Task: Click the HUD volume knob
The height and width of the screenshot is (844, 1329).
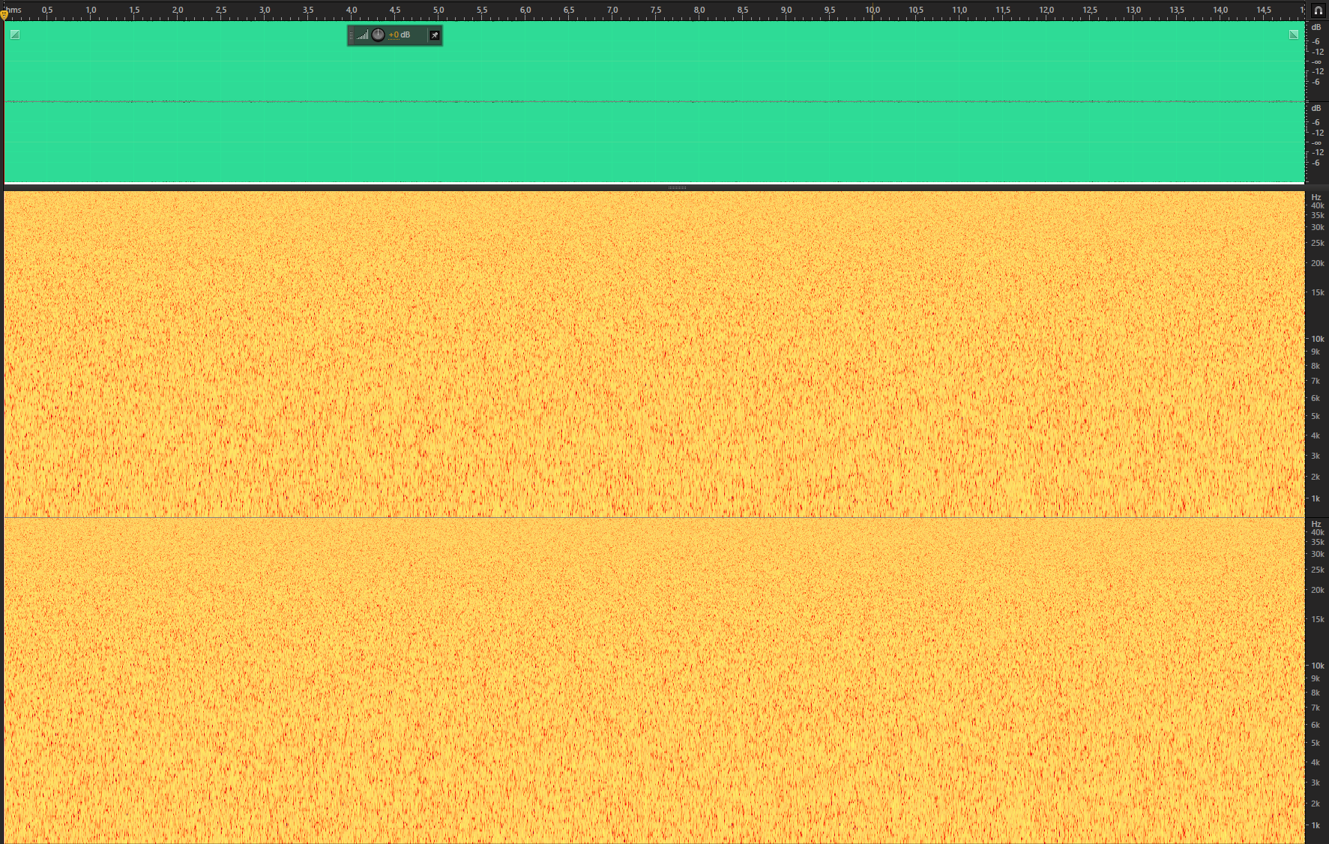Action: click(x=379, y=35)
